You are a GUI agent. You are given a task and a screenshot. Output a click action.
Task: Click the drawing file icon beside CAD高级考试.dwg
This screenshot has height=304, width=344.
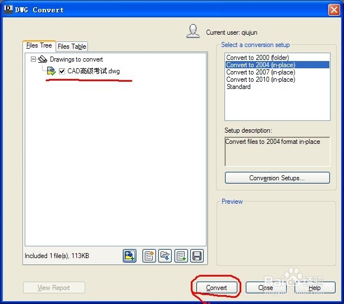(x=51, y=71)
